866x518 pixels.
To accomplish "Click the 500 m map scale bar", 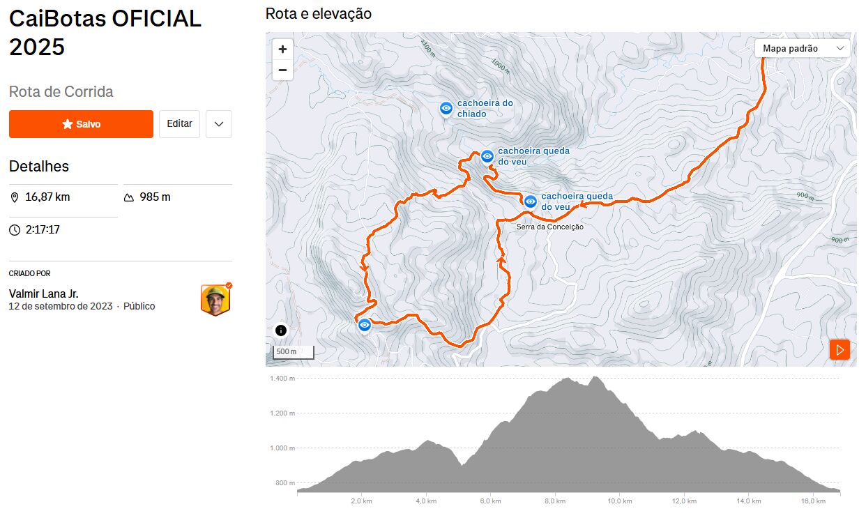I will click(293, 352).
